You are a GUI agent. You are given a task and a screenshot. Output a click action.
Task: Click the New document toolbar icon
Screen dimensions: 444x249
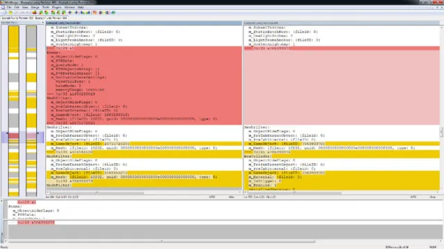[x=5, y=12]
